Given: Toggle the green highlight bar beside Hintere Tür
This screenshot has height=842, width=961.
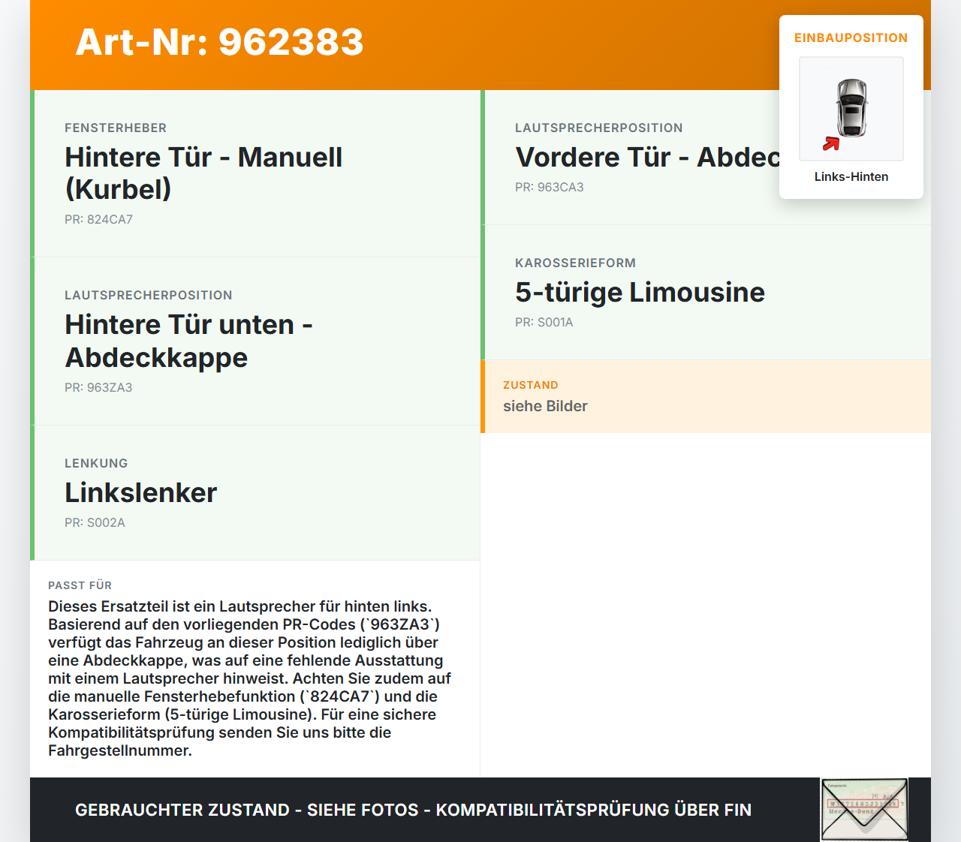Looking at the screenshot, I should 32,340.
